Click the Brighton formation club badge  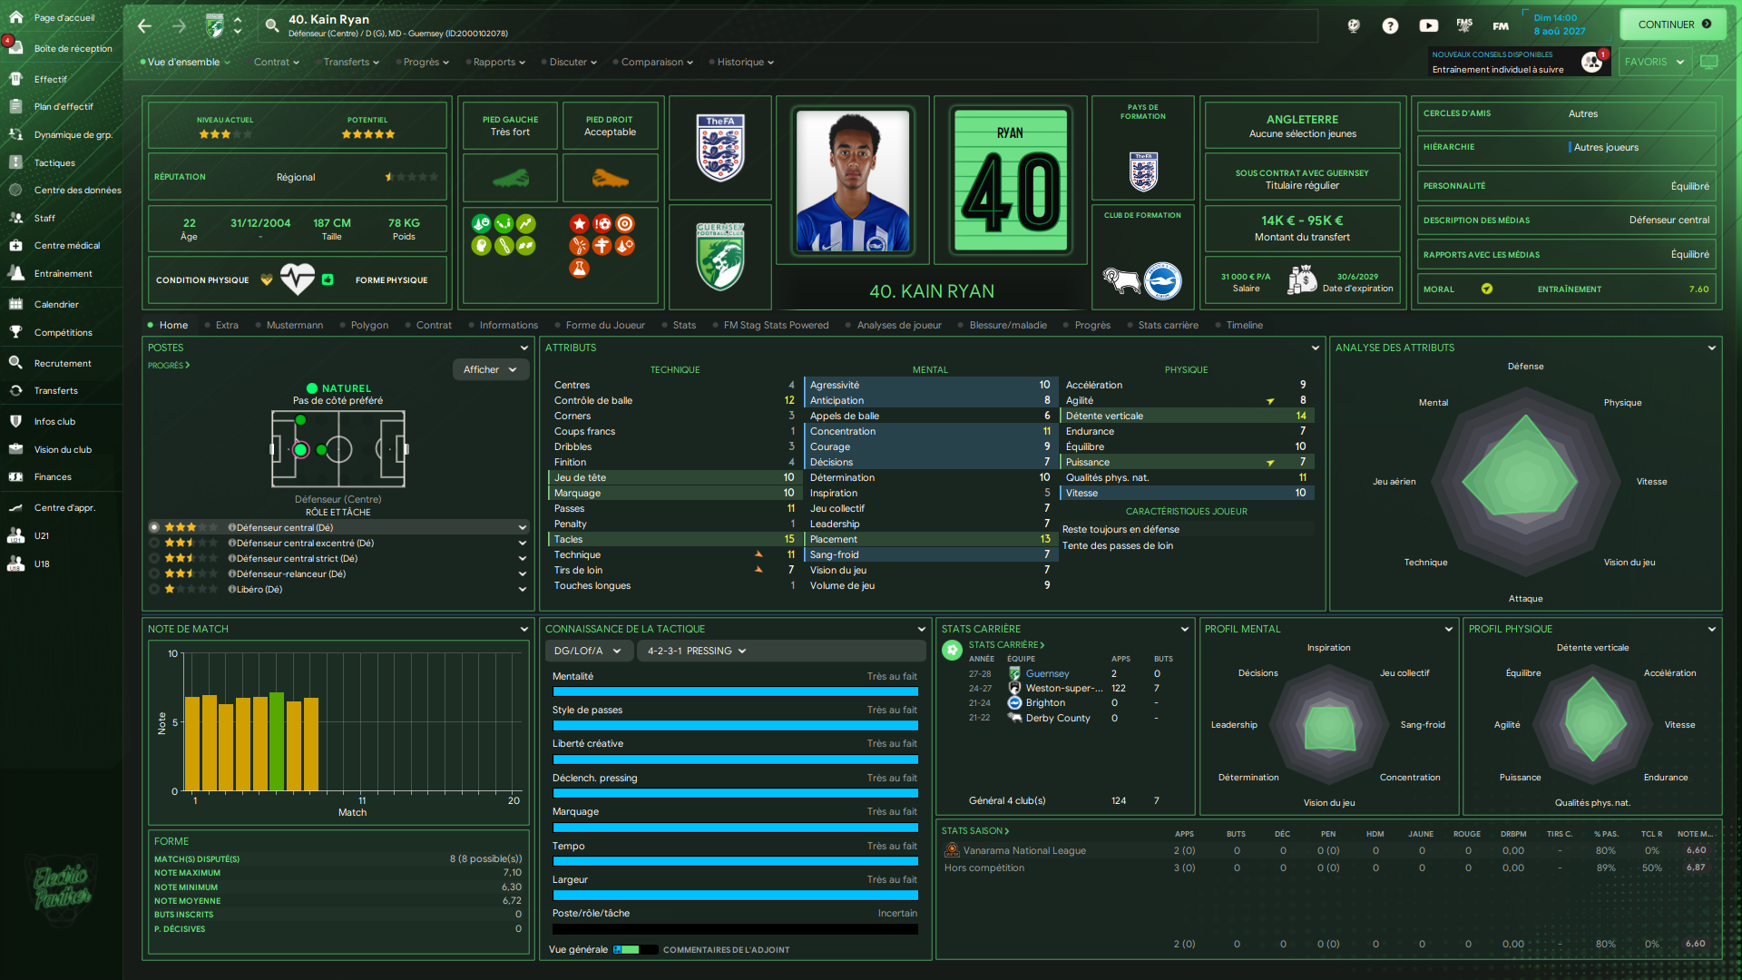(1162, 280)
